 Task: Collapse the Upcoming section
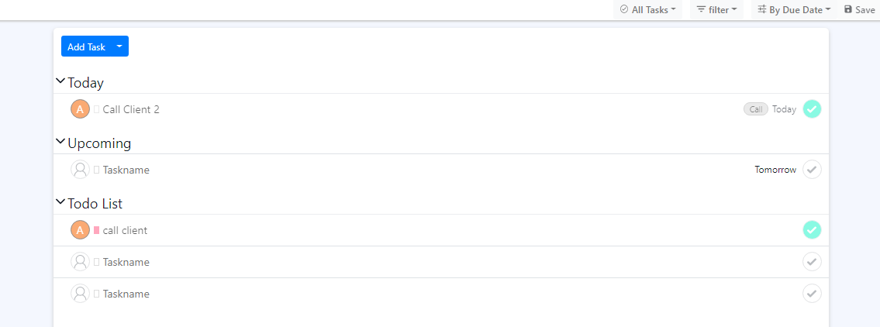[60, 142]
